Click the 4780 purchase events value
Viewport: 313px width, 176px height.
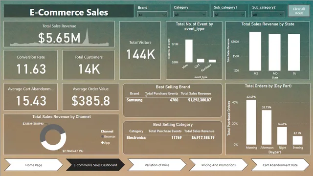[x=174, y=100]
